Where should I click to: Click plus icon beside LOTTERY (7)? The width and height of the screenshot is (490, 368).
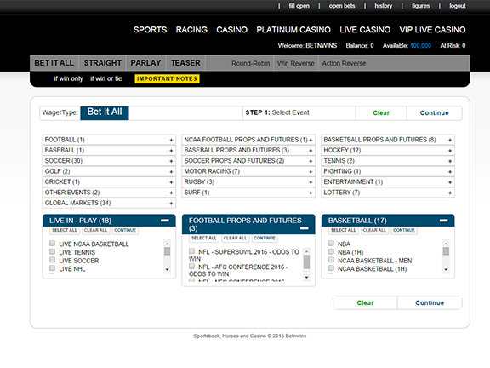(x=450, y=193)
